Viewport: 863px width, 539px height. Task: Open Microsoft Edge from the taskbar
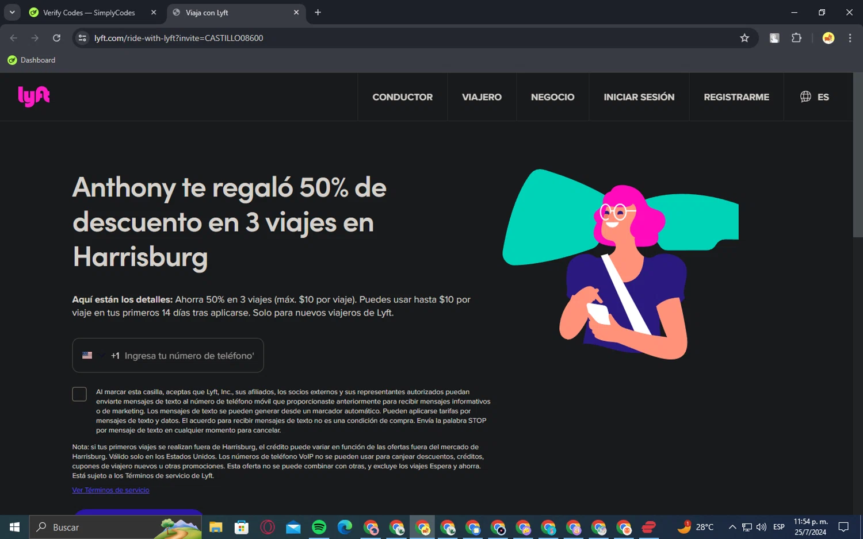point(345,527)
